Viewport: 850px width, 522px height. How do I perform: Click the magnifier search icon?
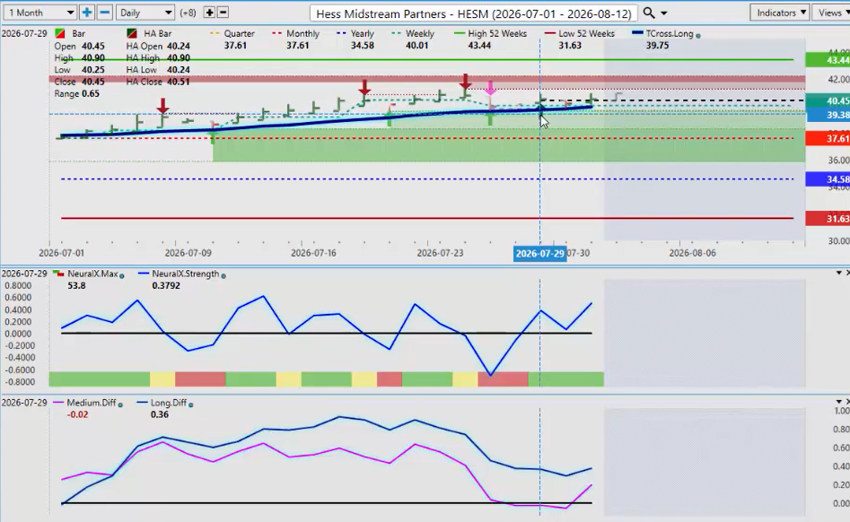coord(648,13)
